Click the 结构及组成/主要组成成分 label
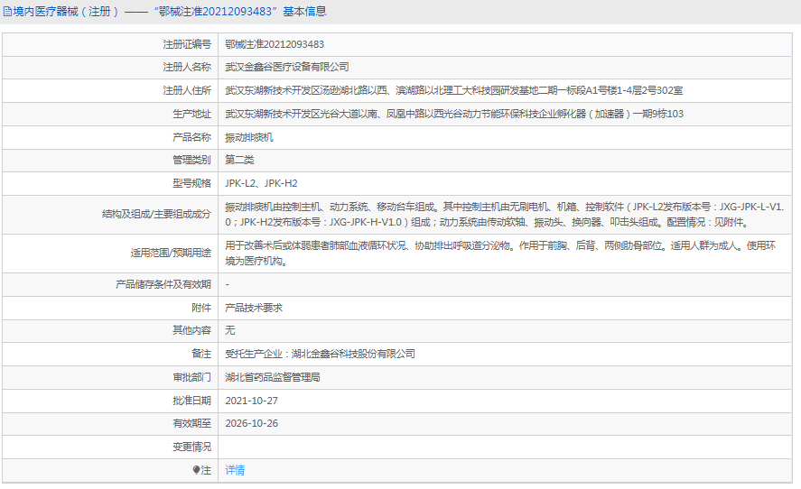The width and height of the screenshot is (801, 489). click(156, 215)
